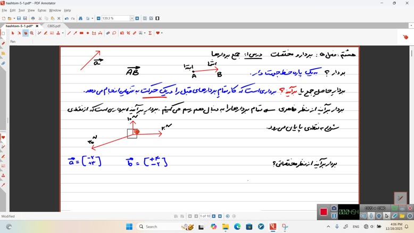
Task: Pick the Line drawing tool
Action: pos(69,33)
